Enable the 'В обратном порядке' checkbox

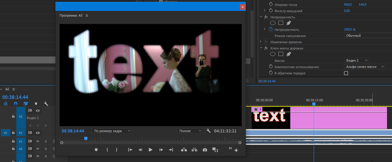coord(346,73)
